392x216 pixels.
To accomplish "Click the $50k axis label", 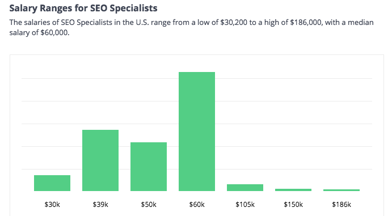I will (149, 205).
